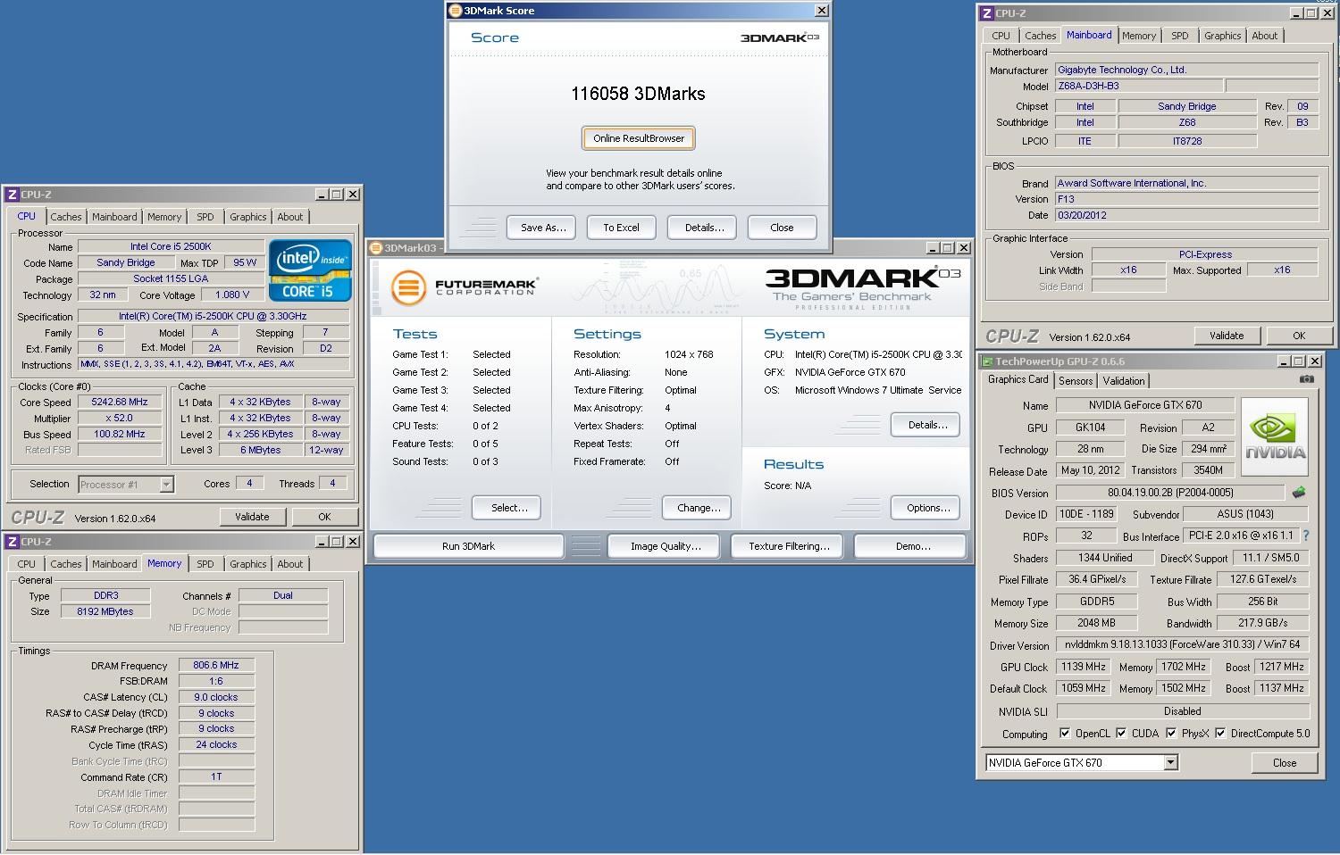Click the Multiplier x 52.0 value
Viewport: 1340px width, 855px height.
[x=120, y=419]
